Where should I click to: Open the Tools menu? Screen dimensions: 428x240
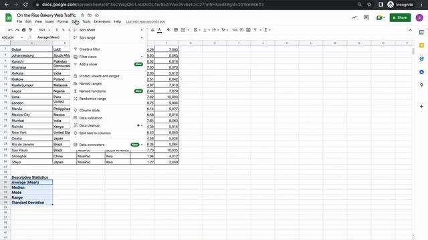86,21
